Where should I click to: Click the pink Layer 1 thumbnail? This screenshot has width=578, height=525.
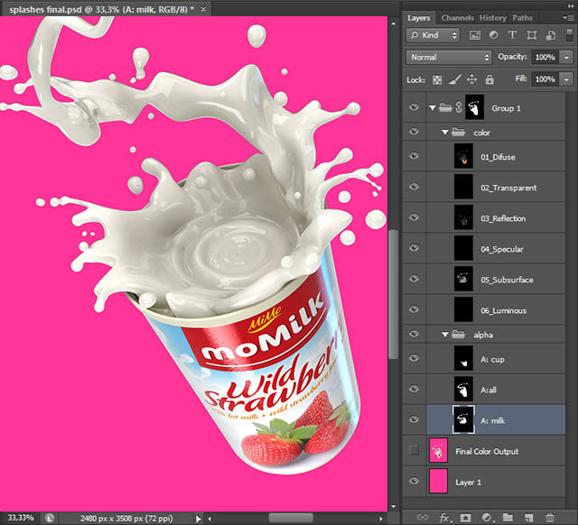(438, 481)
